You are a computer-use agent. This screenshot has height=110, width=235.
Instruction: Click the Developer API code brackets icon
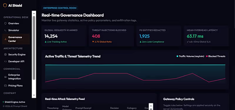[x=5, y=61]
